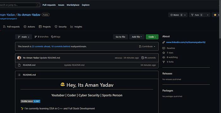The width and height of the screenshot is (221, 113).
Task: View the 0 watching link
Action: tap(172, 57)
